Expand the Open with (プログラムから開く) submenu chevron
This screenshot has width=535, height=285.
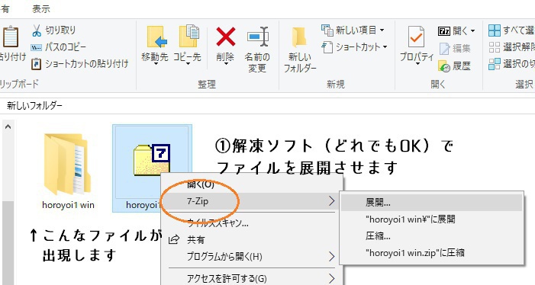coord(332,256)
